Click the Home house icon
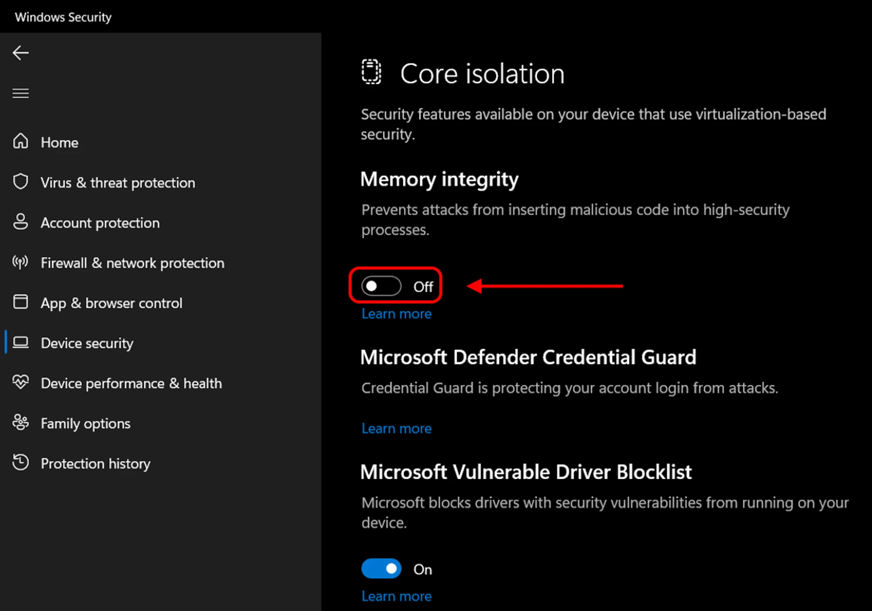Viewport: 872px width, 611px height. (20, 142)
